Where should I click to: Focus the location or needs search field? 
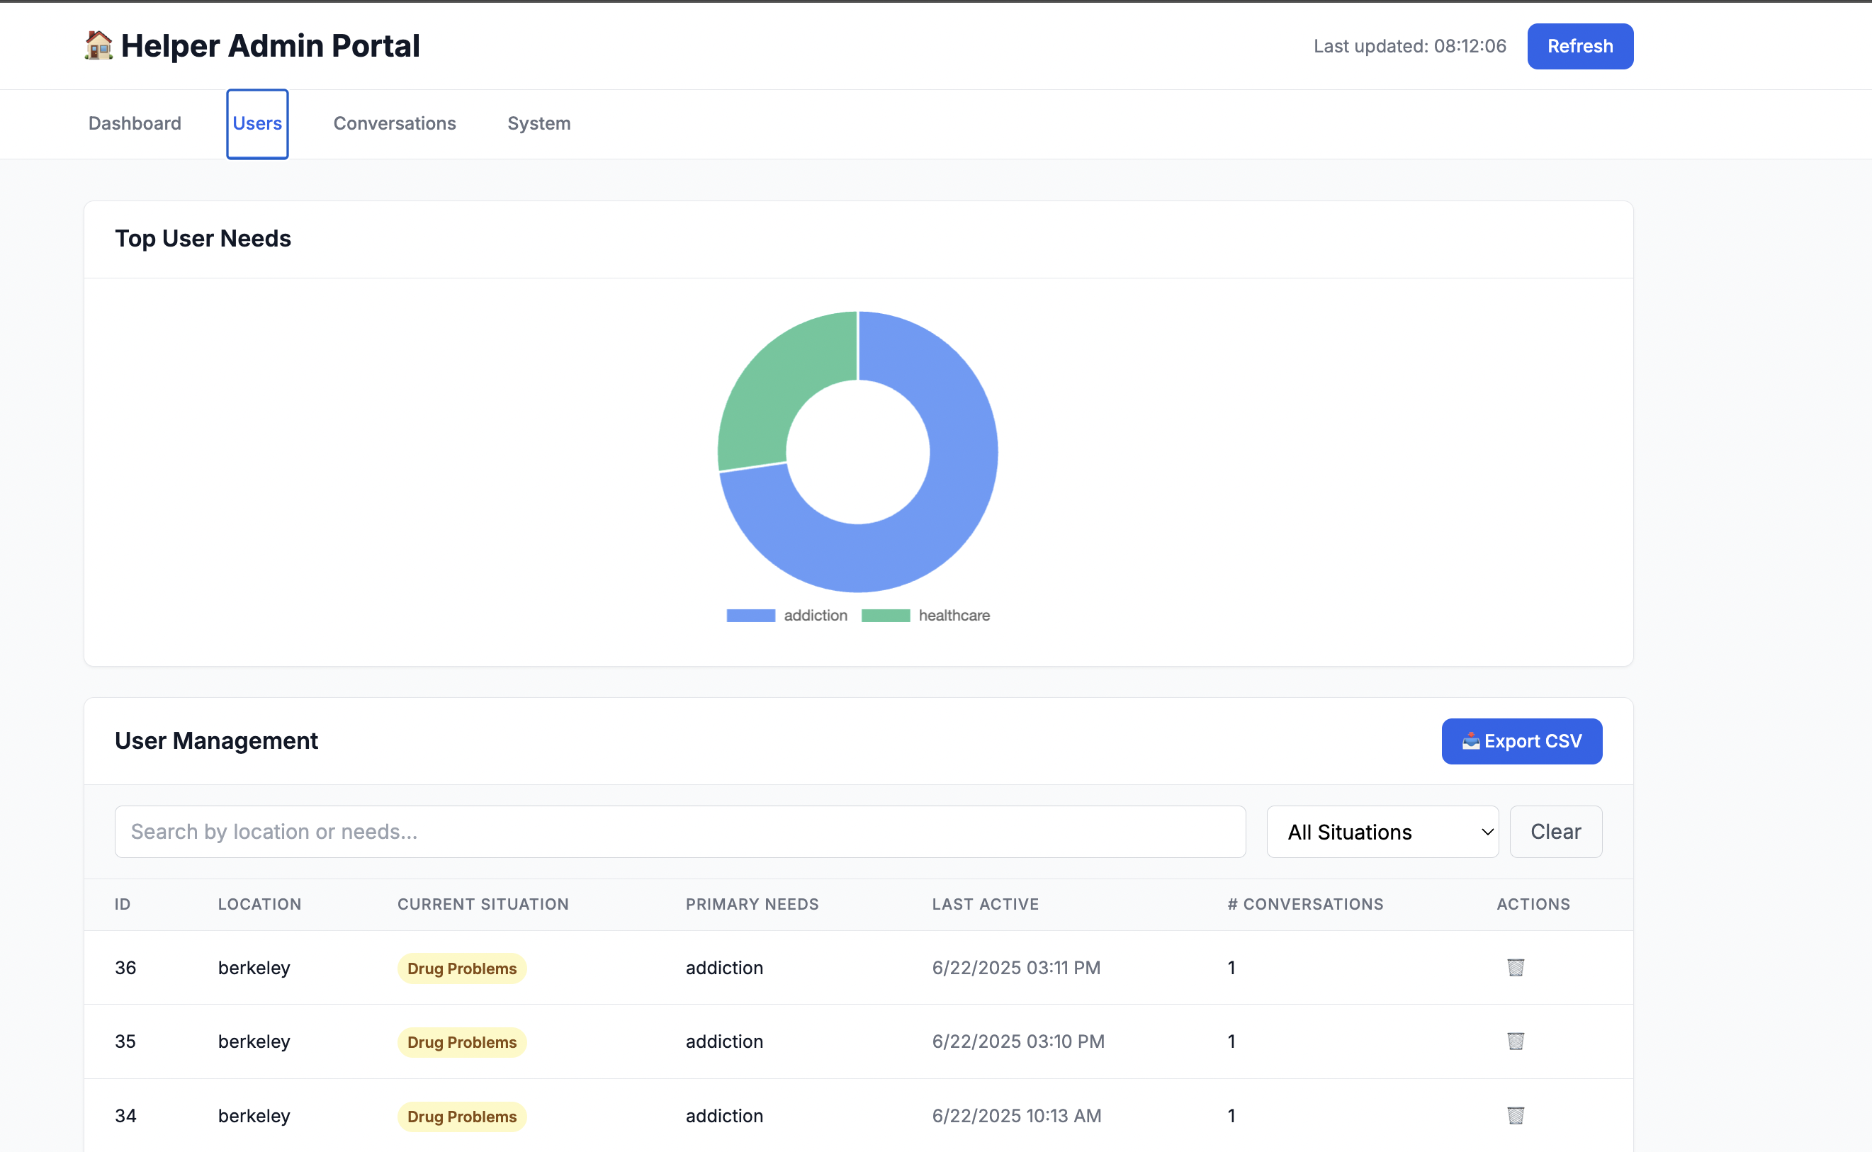(680, 832)
